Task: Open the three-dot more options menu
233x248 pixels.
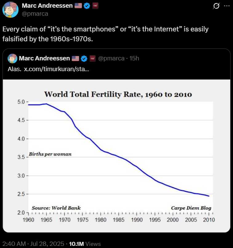Action: point(226,6)
